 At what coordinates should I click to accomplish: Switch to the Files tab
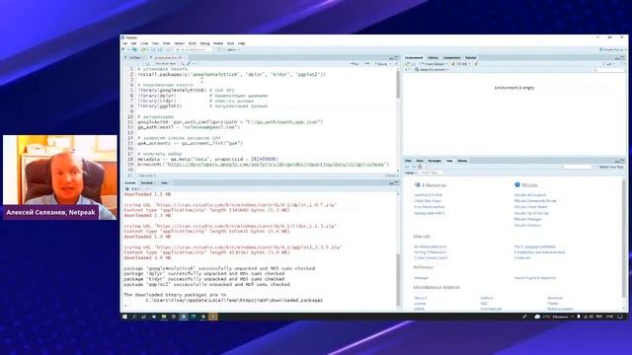click(x=408, y=161)
